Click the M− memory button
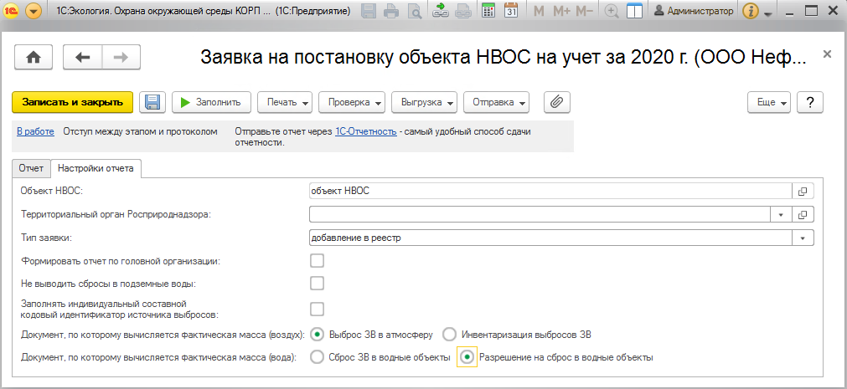This screenshot has width=847, height=389. (585, 11)
